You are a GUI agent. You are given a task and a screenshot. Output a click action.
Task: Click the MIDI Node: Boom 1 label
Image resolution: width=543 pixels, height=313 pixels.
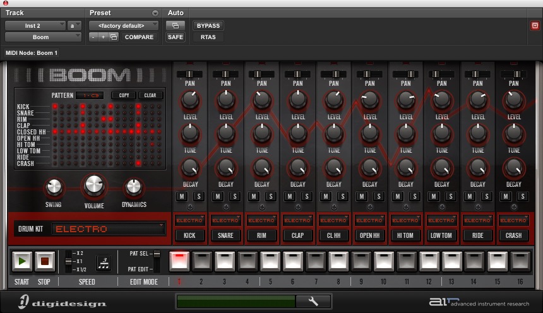(x=32, y=53)
